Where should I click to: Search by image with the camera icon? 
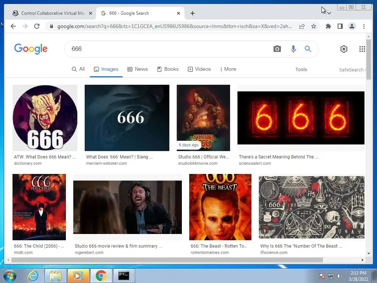tap(277, 49)
